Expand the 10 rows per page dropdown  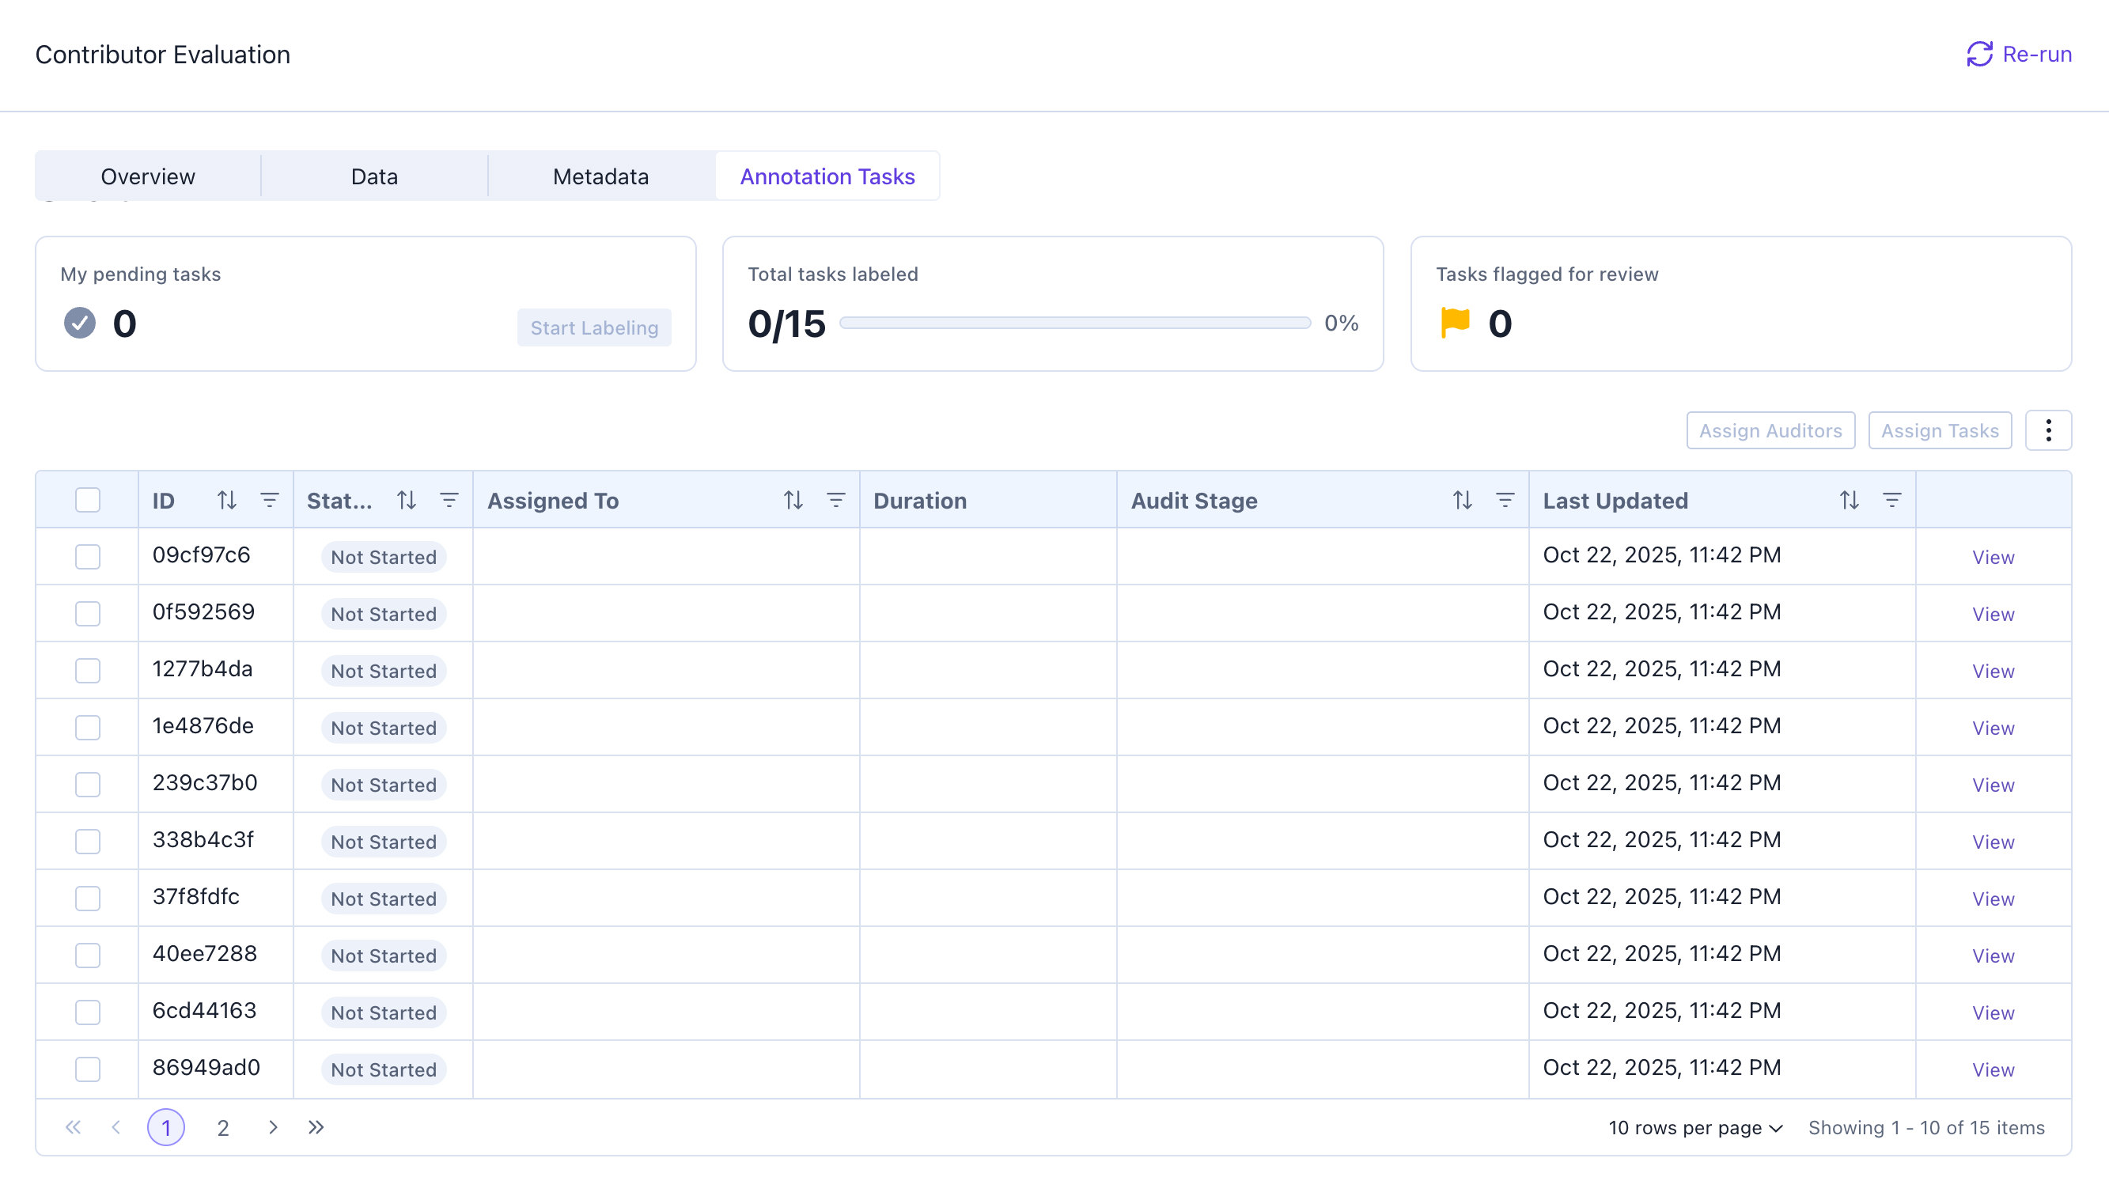point(1694,1127)
